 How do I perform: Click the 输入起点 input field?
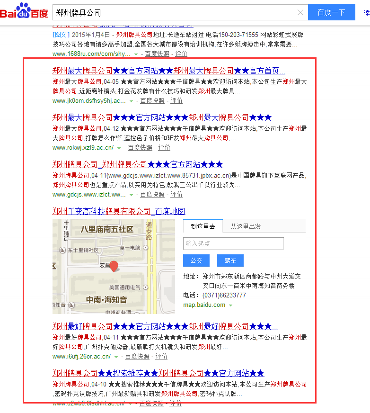coord(233,243)
